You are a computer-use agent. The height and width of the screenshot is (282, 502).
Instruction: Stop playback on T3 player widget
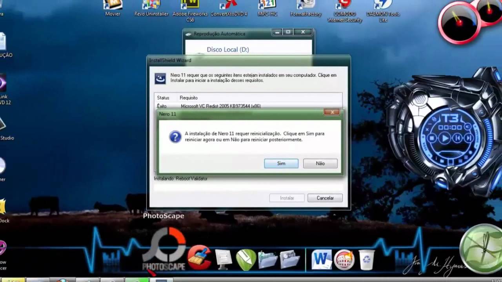(x=432, y=138)
